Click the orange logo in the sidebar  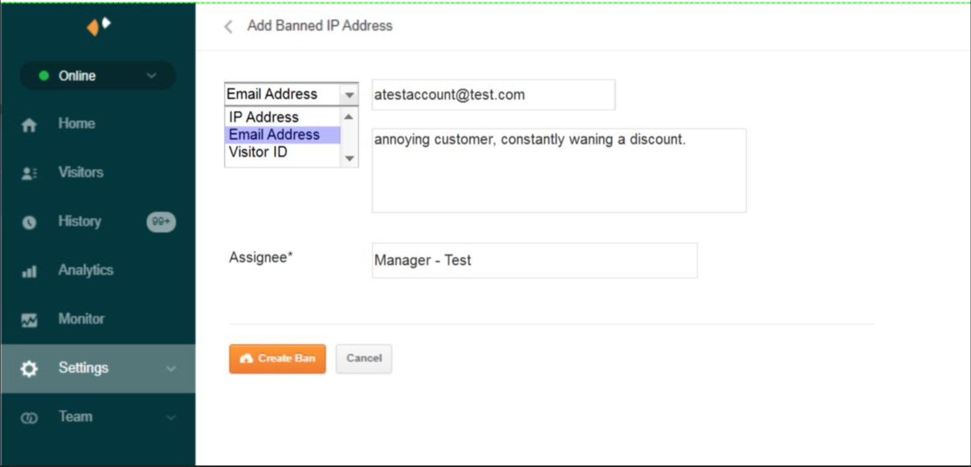[x=97, y=26]
